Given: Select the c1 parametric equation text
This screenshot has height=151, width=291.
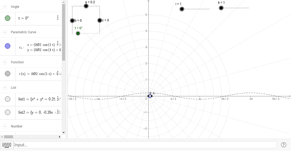Looking at the screenshot, I should (40, 47).
